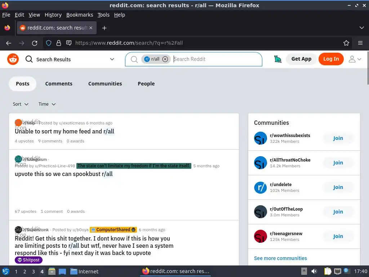Screen dimensions: 369x277
Task: Click the volume speaker tray icon
Action: tap(314, 271)
